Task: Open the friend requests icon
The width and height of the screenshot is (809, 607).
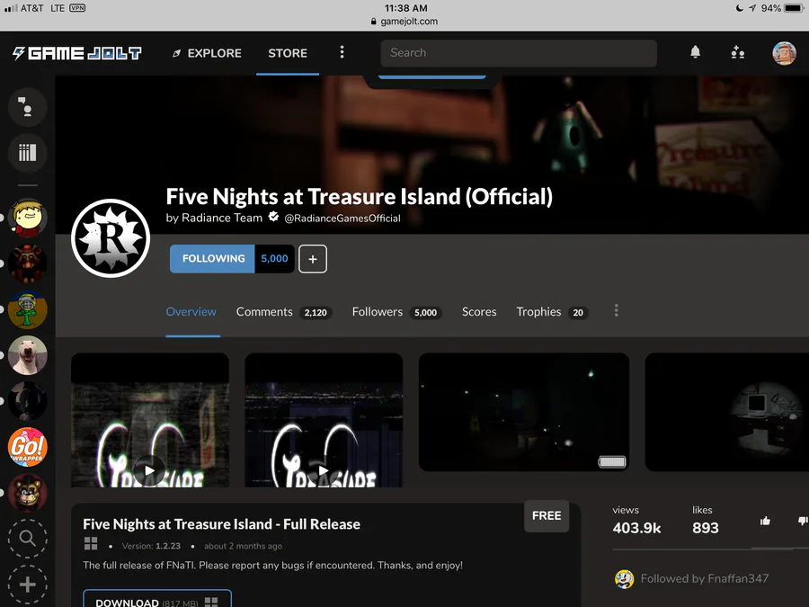Action: (x=738, y=52)
